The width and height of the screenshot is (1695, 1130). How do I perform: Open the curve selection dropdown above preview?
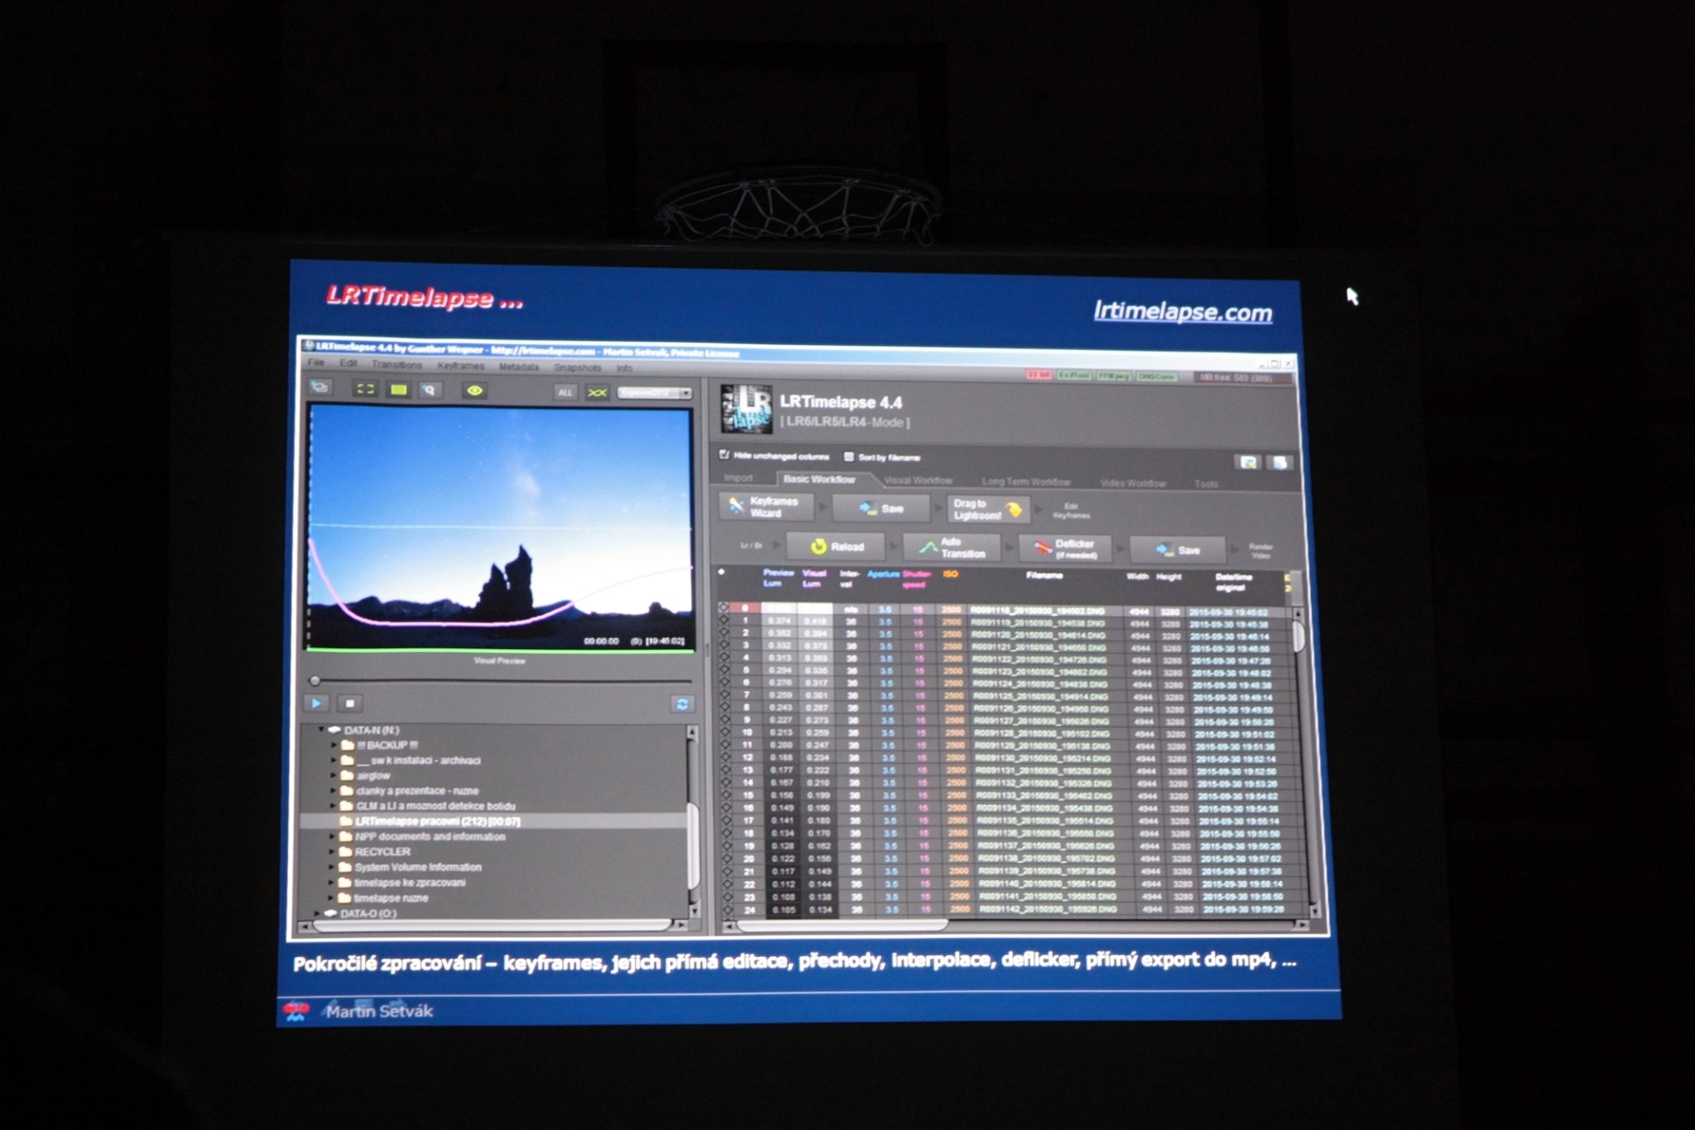(x=655, y=393)
